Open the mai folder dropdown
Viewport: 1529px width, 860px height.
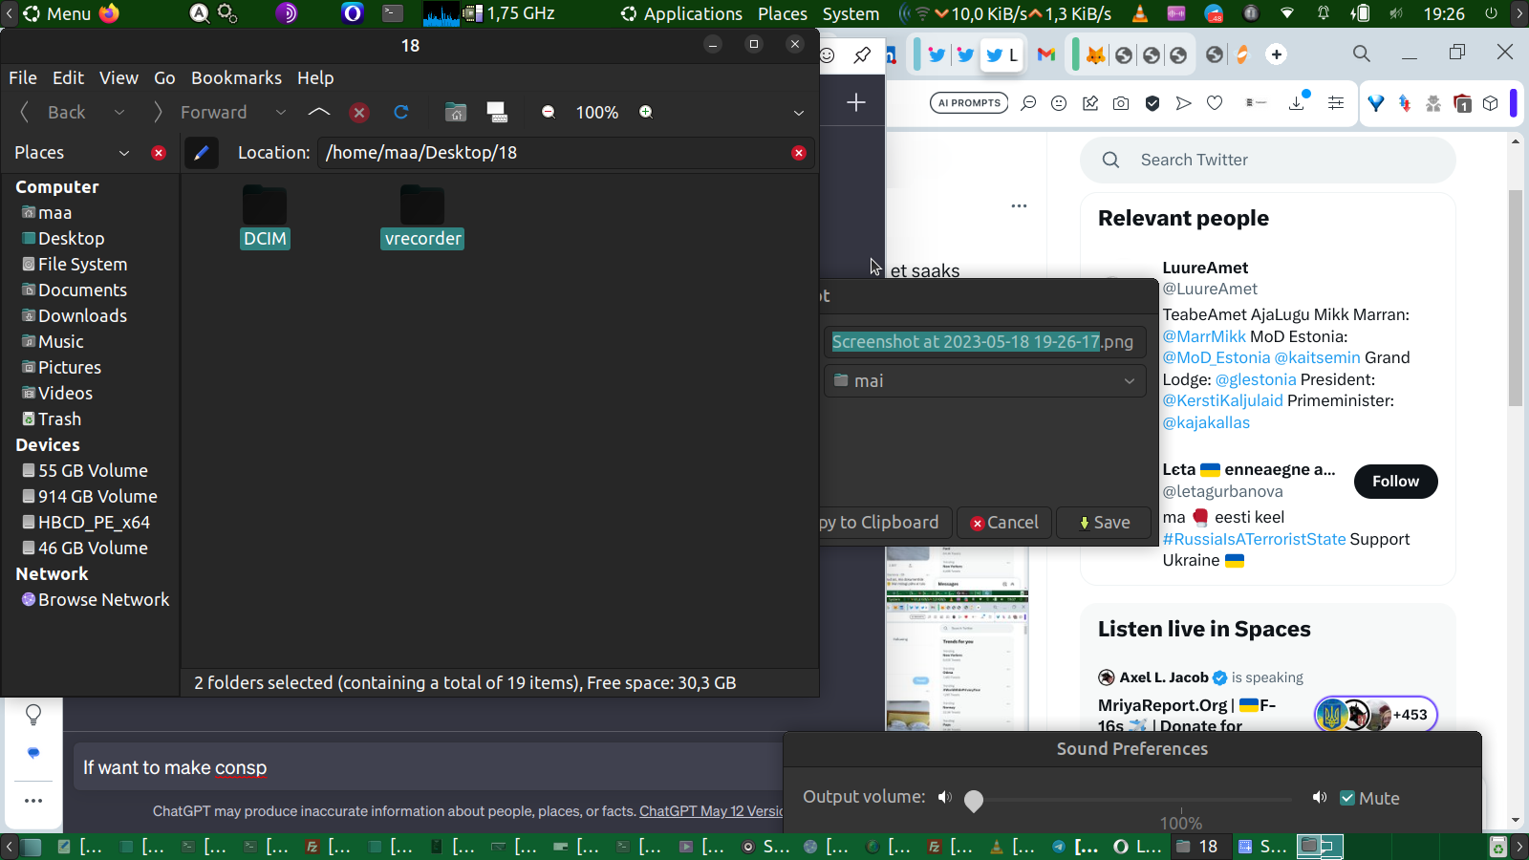[984, 381]
